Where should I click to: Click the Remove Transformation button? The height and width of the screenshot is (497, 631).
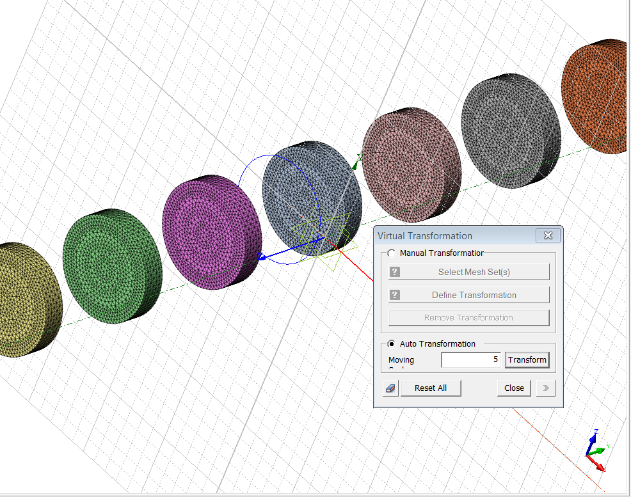pyautogui.click(x=468, y=318)
